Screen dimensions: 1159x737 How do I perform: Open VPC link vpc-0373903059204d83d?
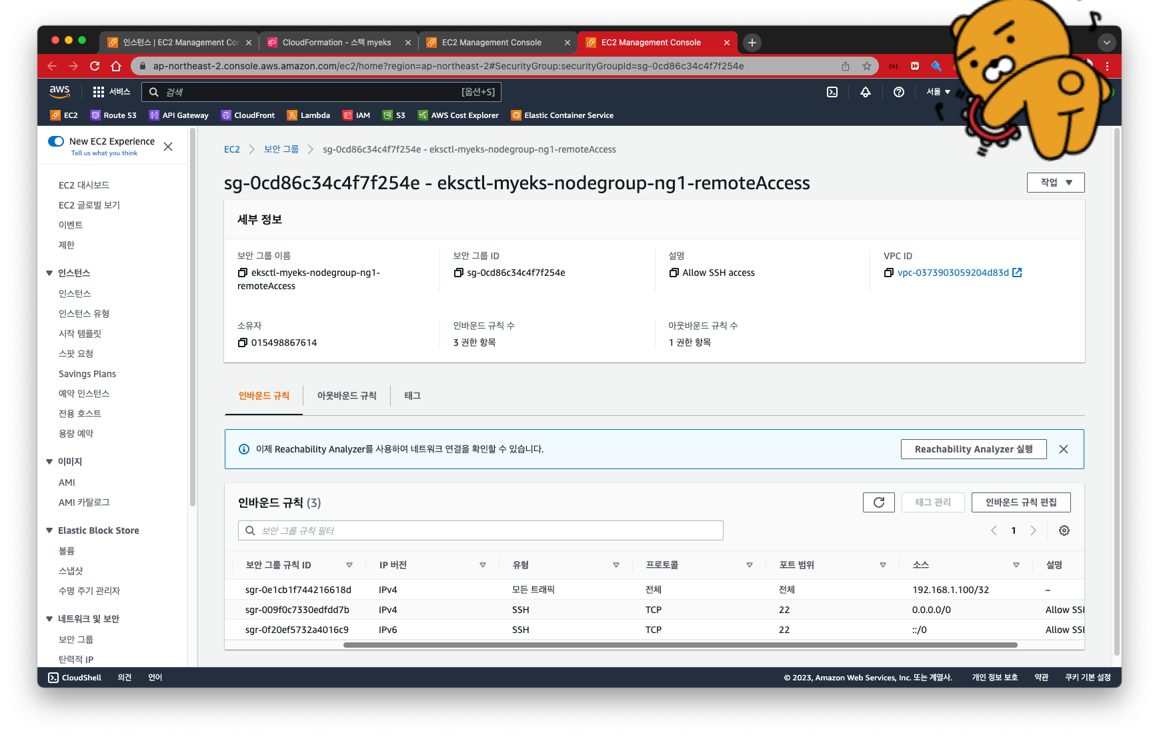point(953,273)
